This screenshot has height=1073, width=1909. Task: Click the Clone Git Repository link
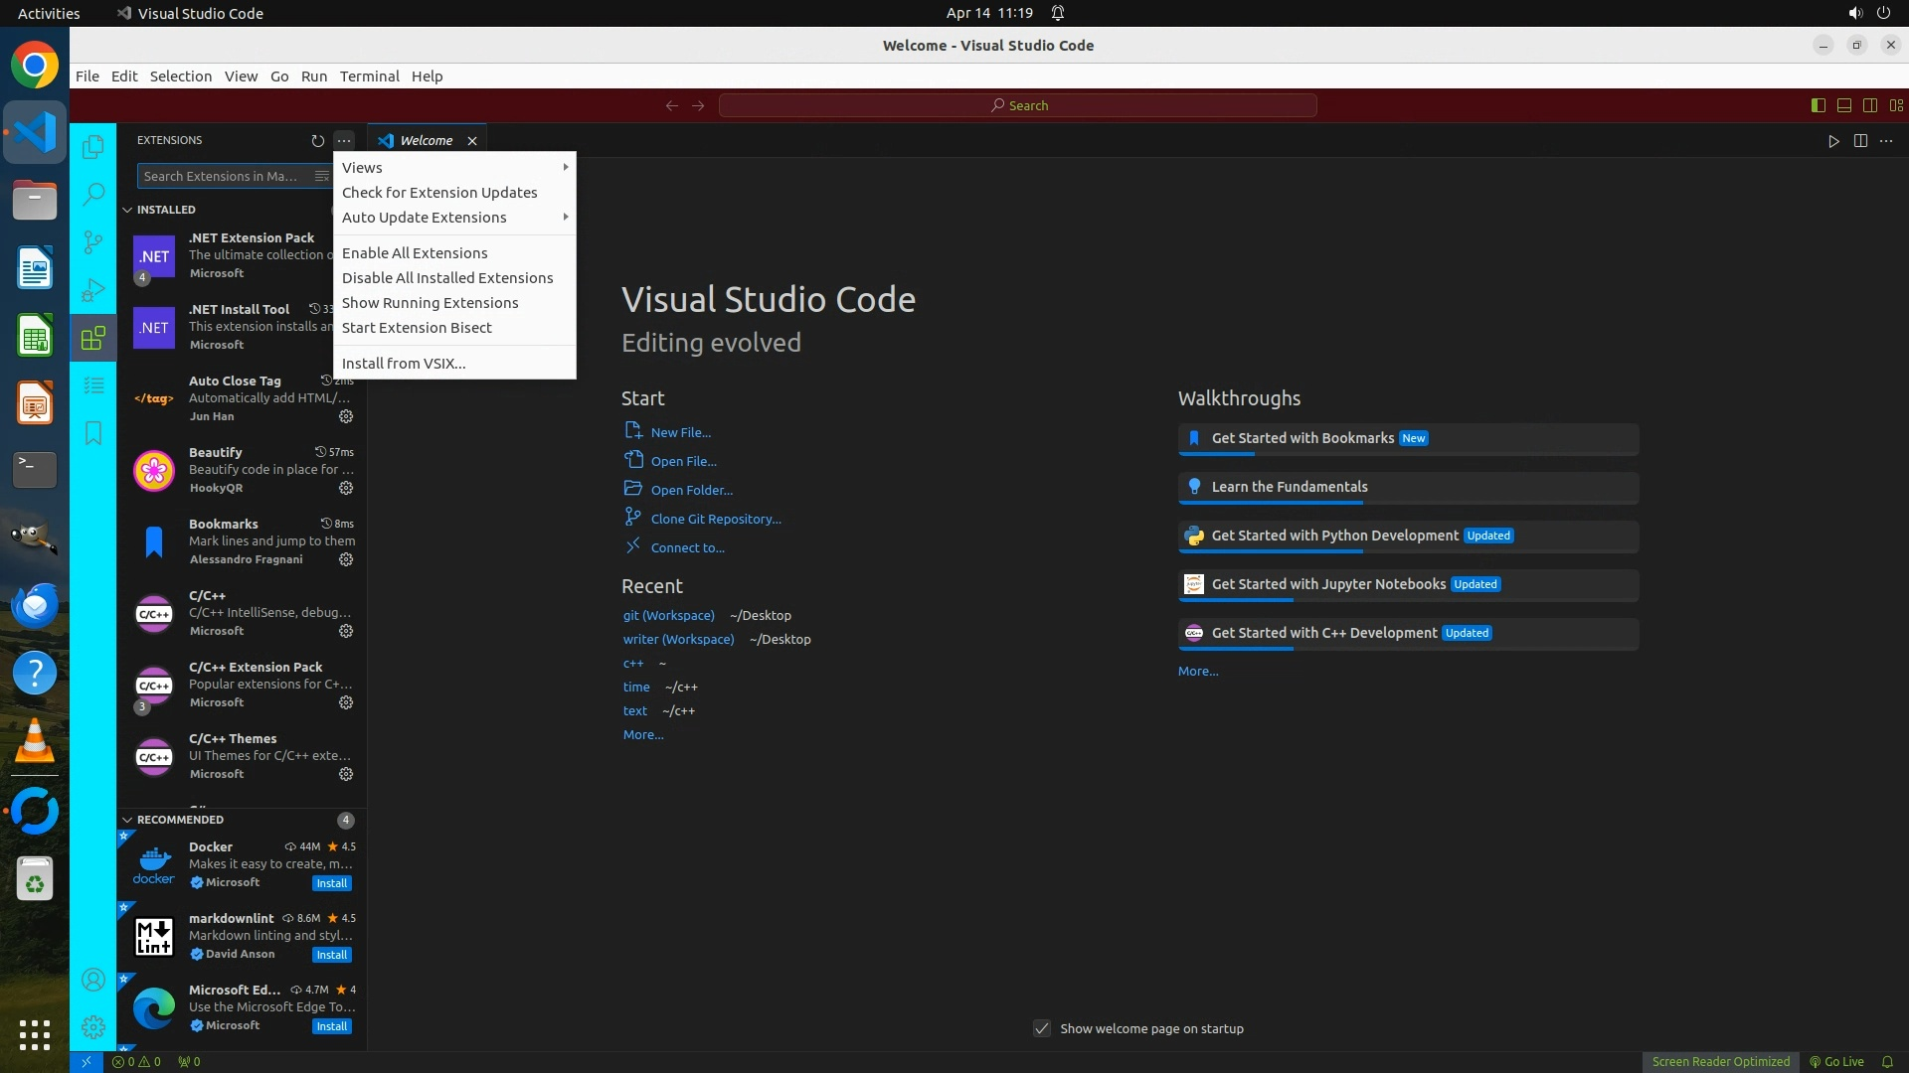[715, 519]
